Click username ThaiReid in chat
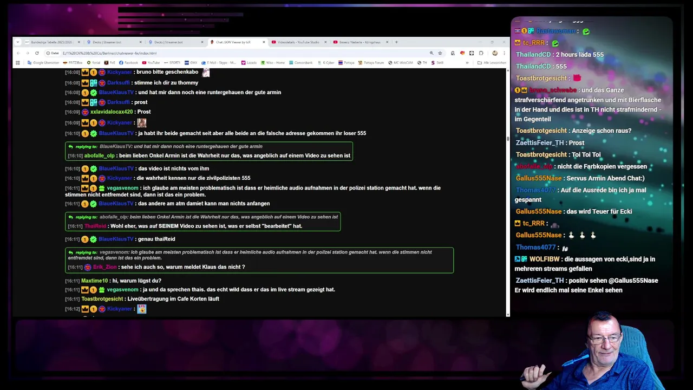The height and width of the screenshot is (390, 693). [95, 226]
